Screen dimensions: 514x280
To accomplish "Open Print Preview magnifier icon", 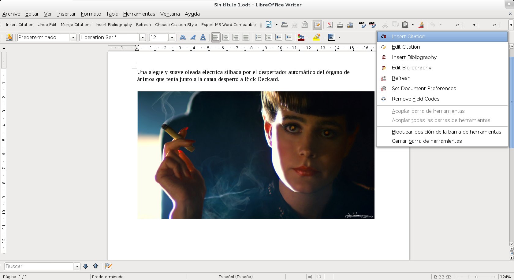I will pyautogui.click(x=350, y=25).
